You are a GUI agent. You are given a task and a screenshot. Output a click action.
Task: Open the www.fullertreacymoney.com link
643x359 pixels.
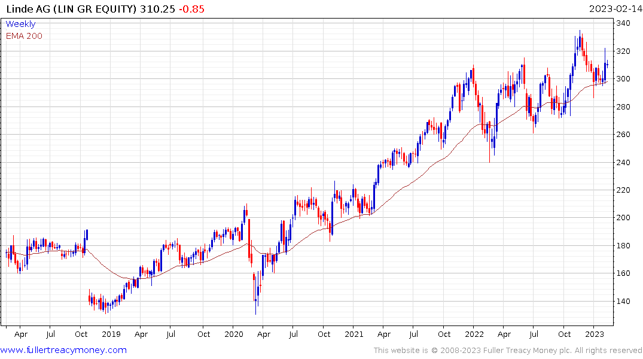(63, 350)
